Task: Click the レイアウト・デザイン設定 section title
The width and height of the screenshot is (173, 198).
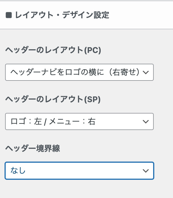Action: tap(62, 15)
